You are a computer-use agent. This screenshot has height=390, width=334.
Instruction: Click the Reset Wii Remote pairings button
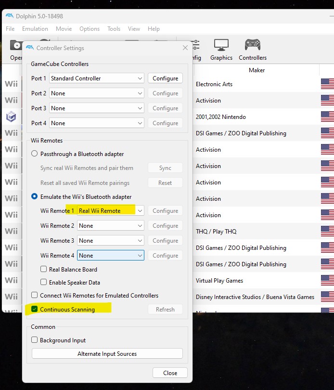coord(165,183)
